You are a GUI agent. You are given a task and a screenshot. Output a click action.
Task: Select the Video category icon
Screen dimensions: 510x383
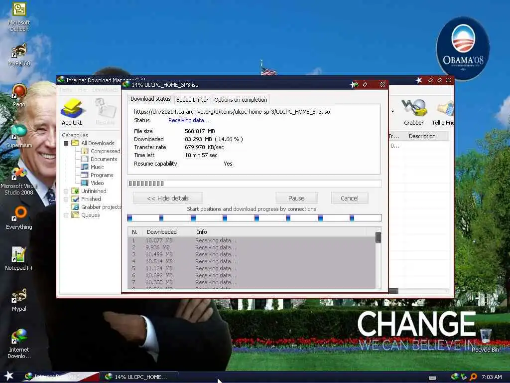coord(85,183)
